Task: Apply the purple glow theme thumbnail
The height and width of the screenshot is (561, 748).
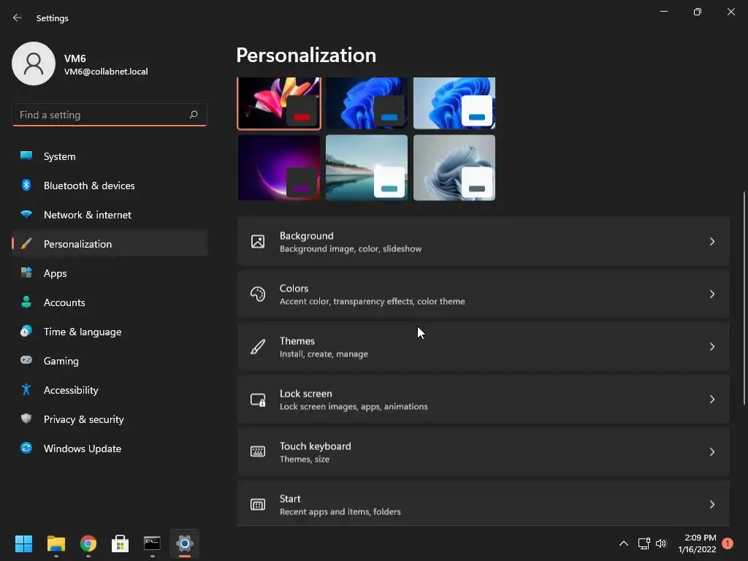Action: [279, 167]
